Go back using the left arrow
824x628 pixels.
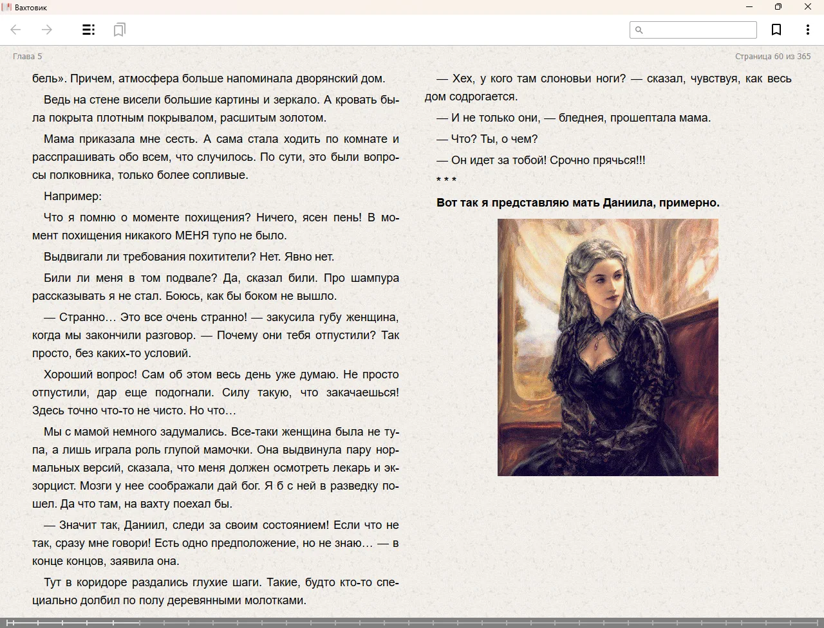pyautogui.click(x=16, y=30)
